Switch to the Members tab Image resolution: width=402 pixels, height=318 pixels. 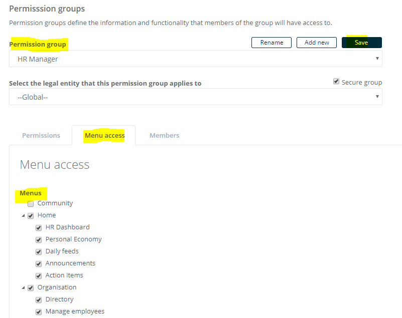click(x=164, y=135)
